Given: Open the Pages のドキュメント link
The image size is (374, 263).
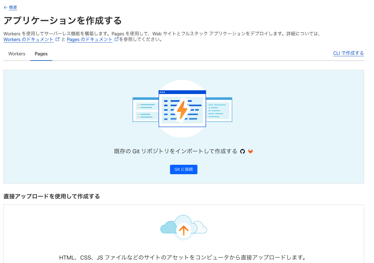Looking at the screenshot, I should click(90, 39).
